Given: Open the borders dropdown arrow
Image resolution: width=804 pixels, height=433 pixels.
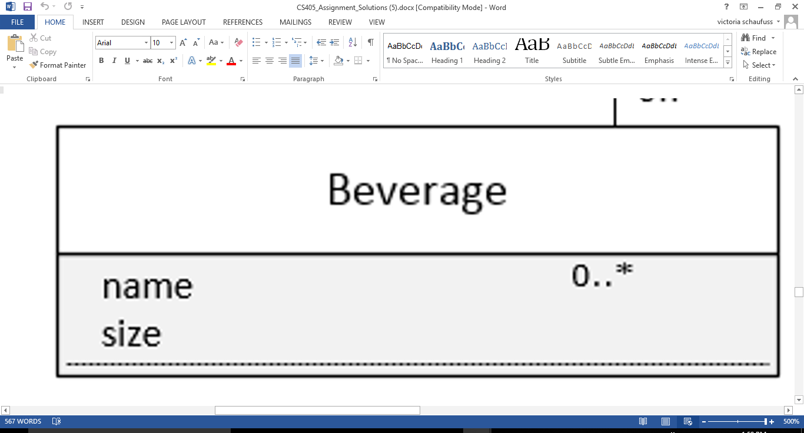Looking at the screenshot, I should point(368,61).
